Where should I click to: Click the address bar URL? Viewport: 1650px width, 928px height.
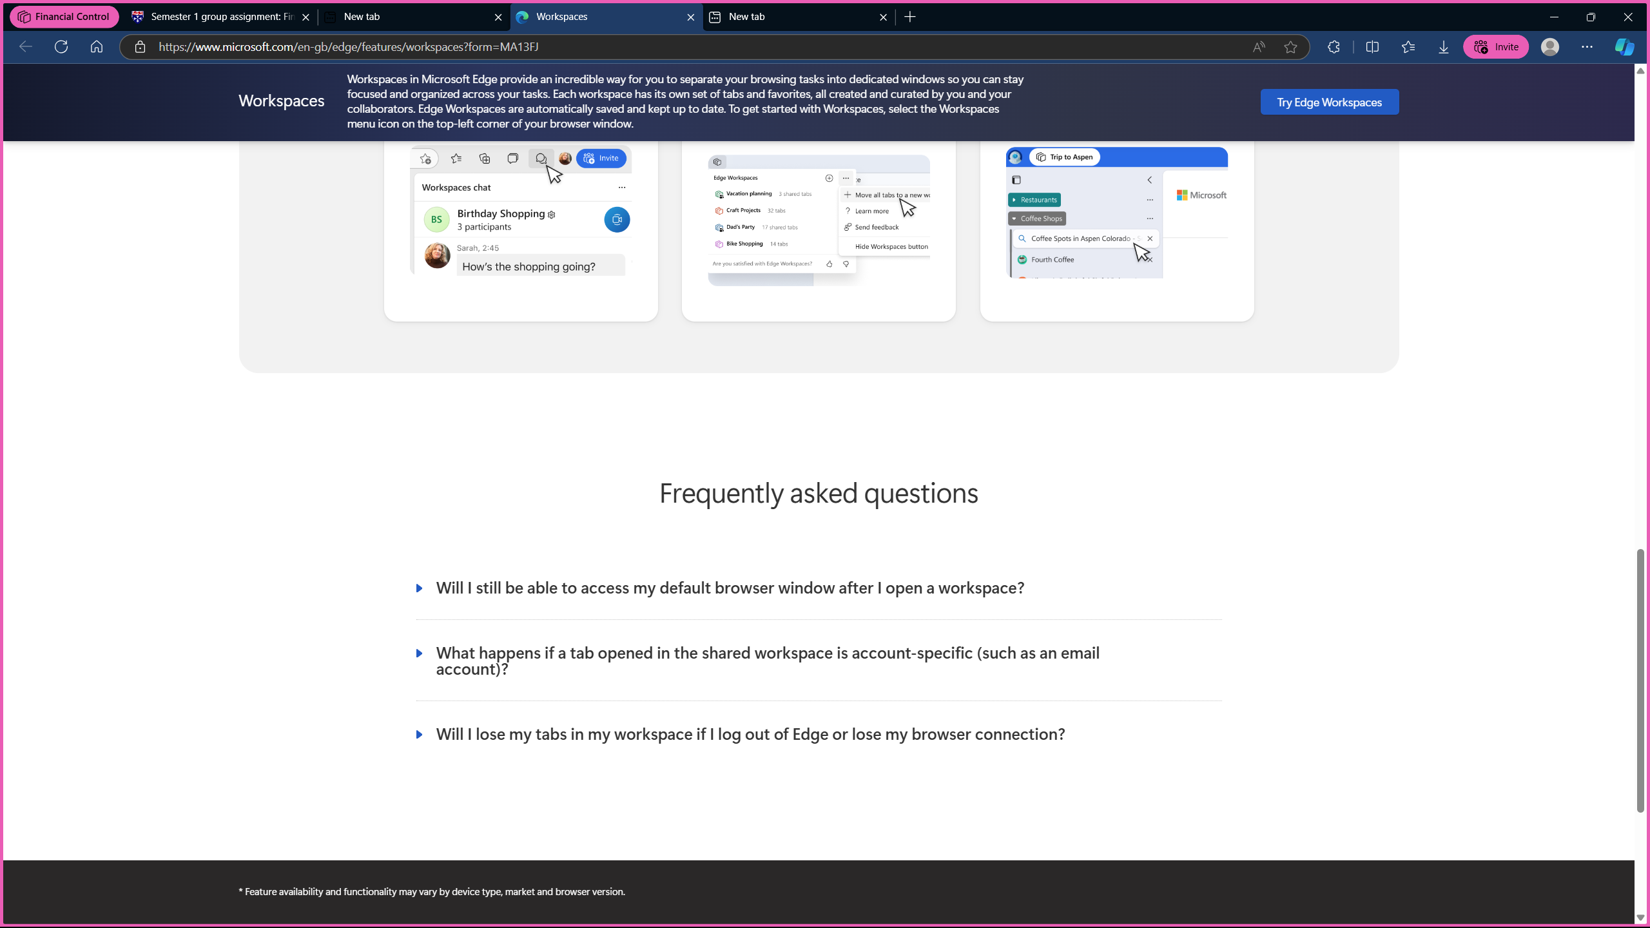tap(349, 46)
